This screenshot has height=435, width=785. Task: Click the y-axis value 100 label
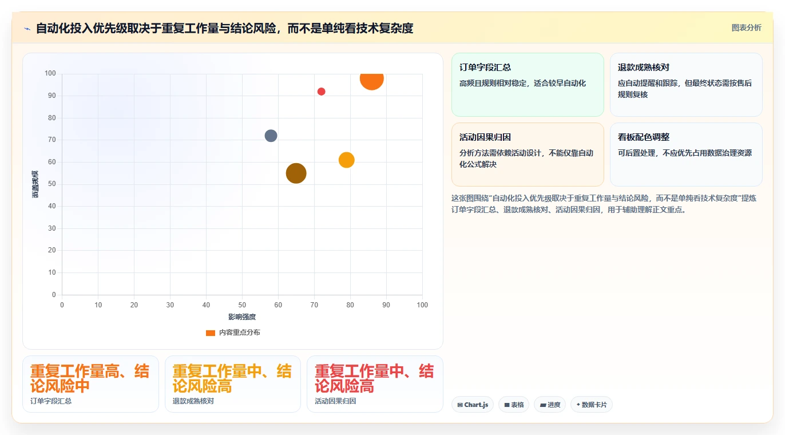tap(50, 73)
